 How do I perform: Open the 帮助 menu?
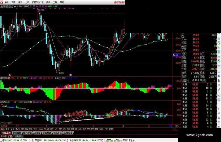click(62, 2)
